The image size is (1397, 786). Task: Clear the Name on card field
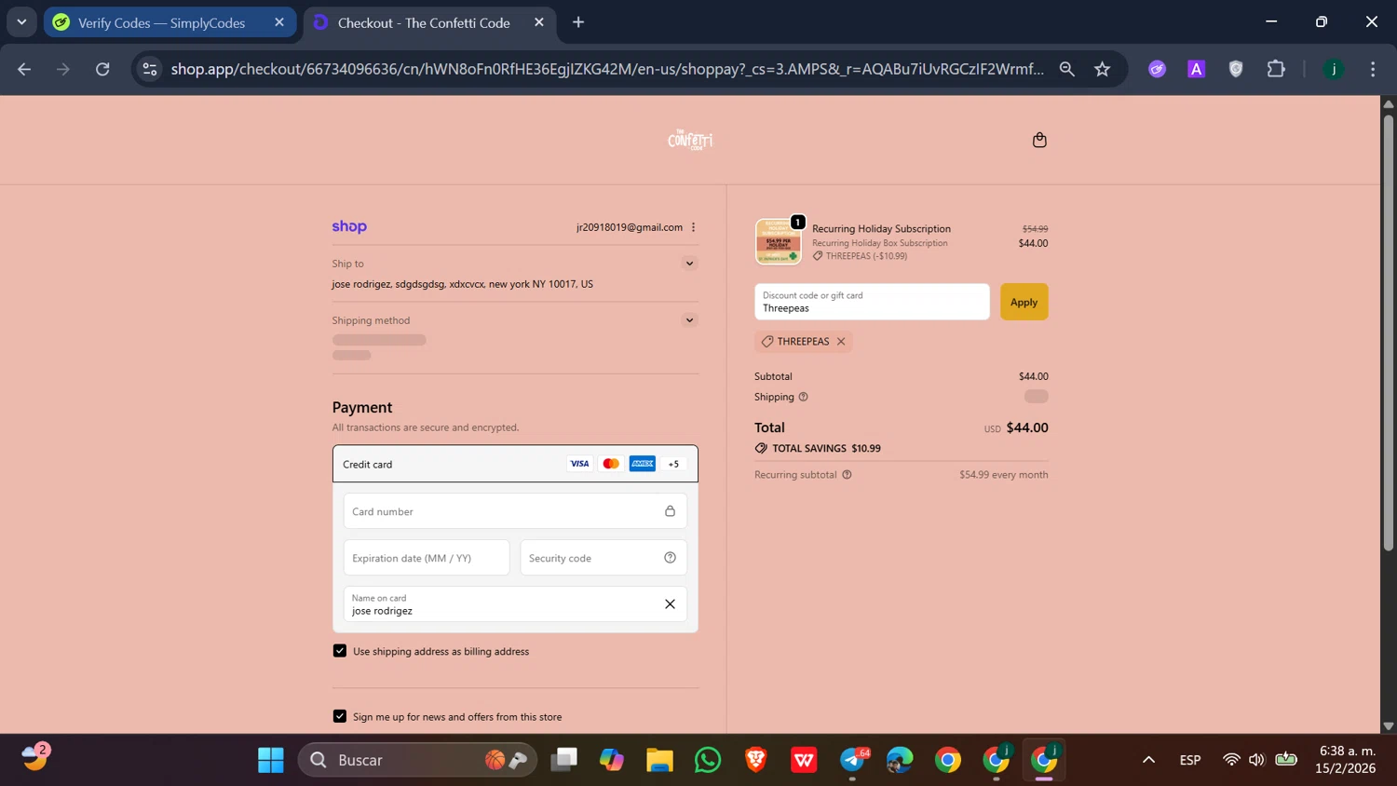[670, 604]
